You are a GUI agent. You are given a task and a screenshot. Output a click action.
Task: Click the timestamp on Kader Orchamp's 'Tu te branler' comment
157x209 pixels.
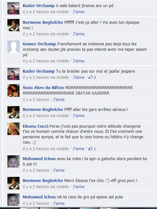pos(46,77)
